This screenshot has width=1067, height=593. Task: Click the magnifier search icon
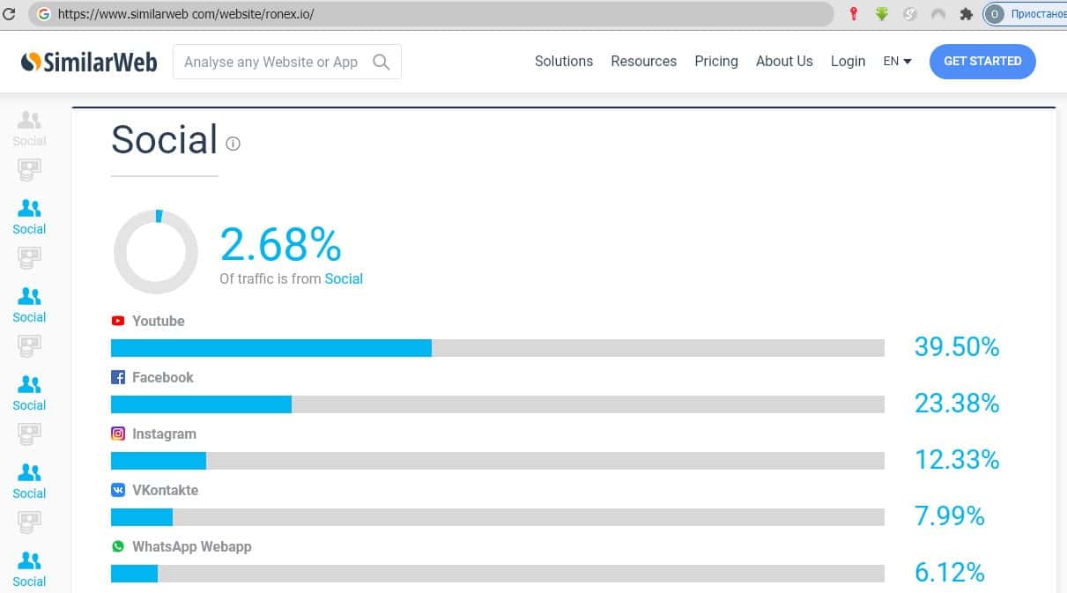[382, 62]
